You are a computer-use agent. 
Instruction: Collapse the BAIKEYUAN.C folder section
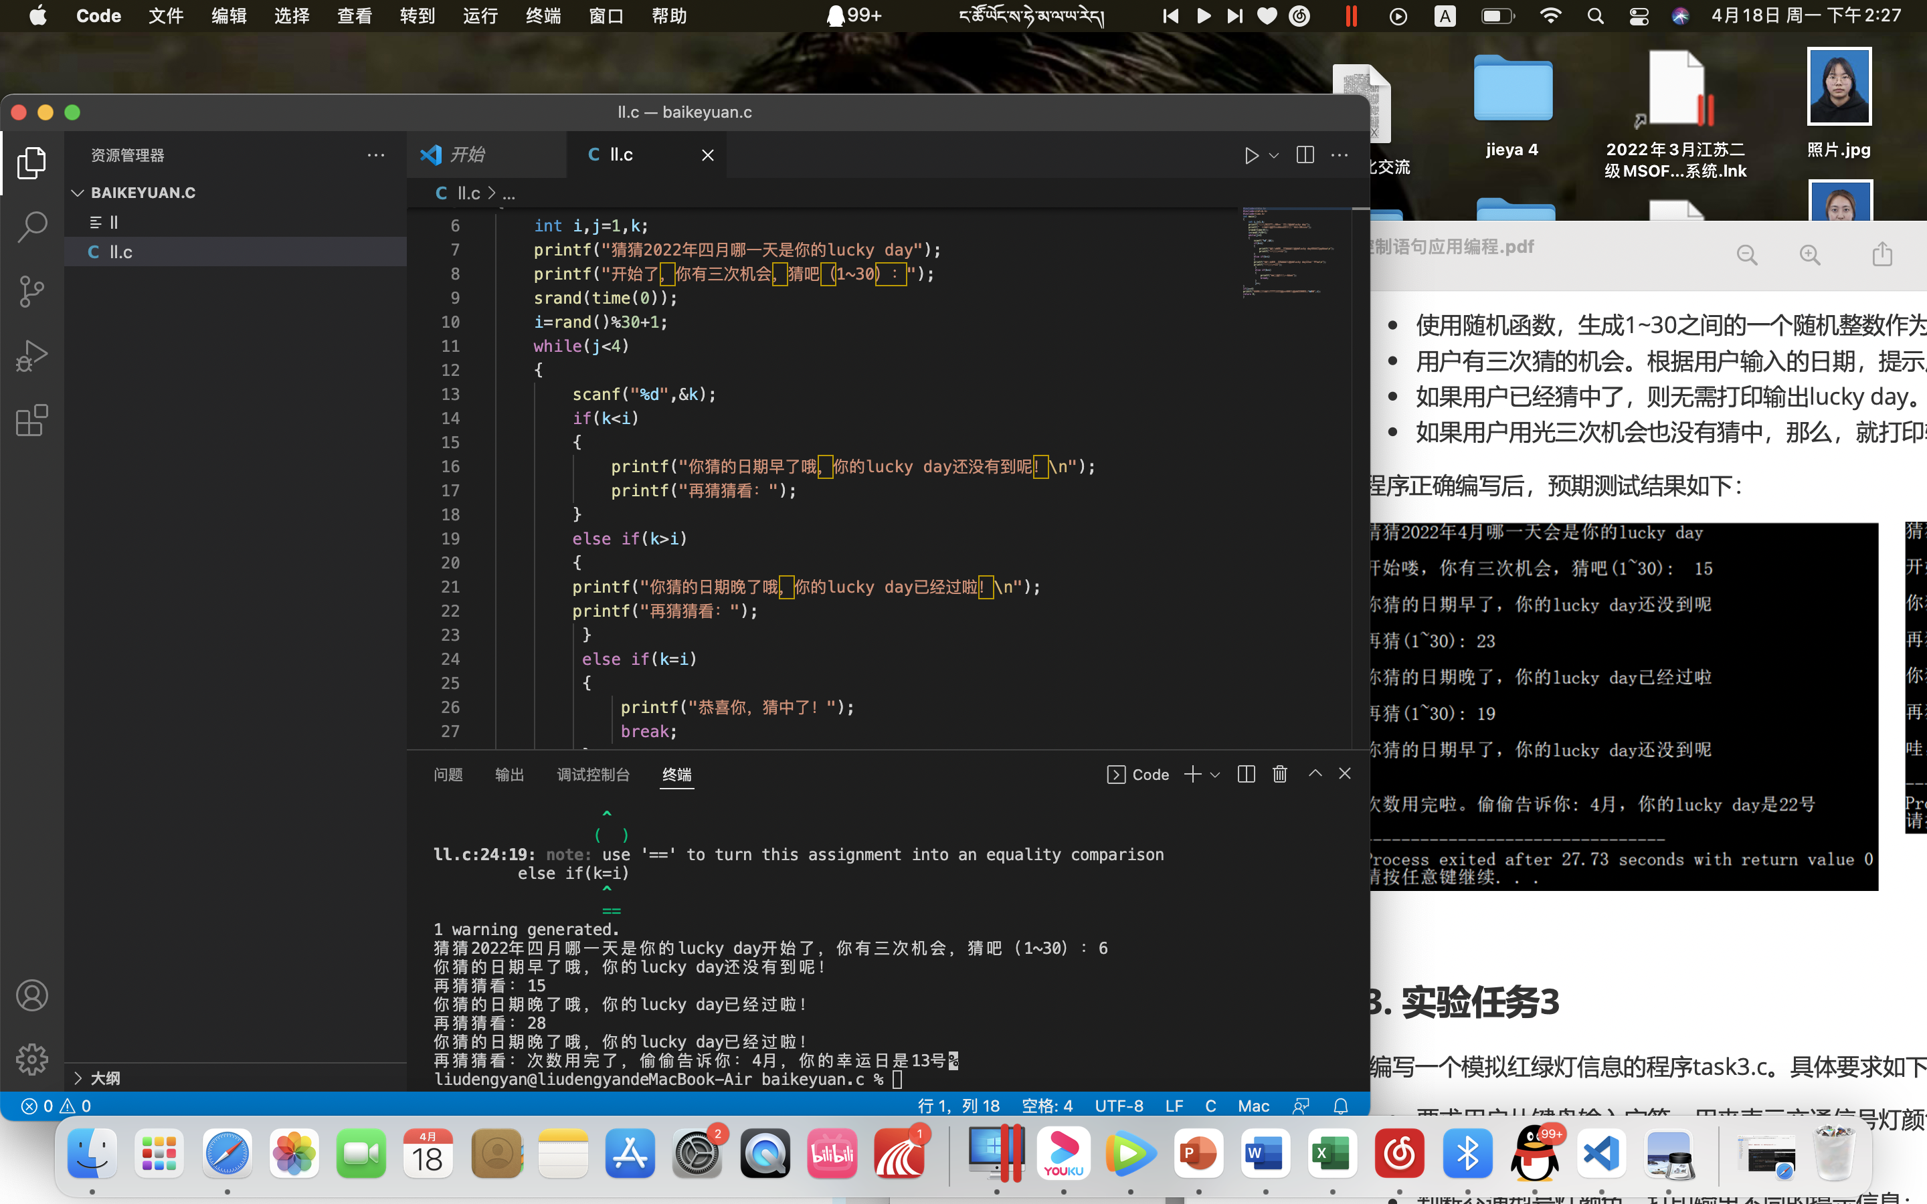pyautogui.click(x=77, y=193)
